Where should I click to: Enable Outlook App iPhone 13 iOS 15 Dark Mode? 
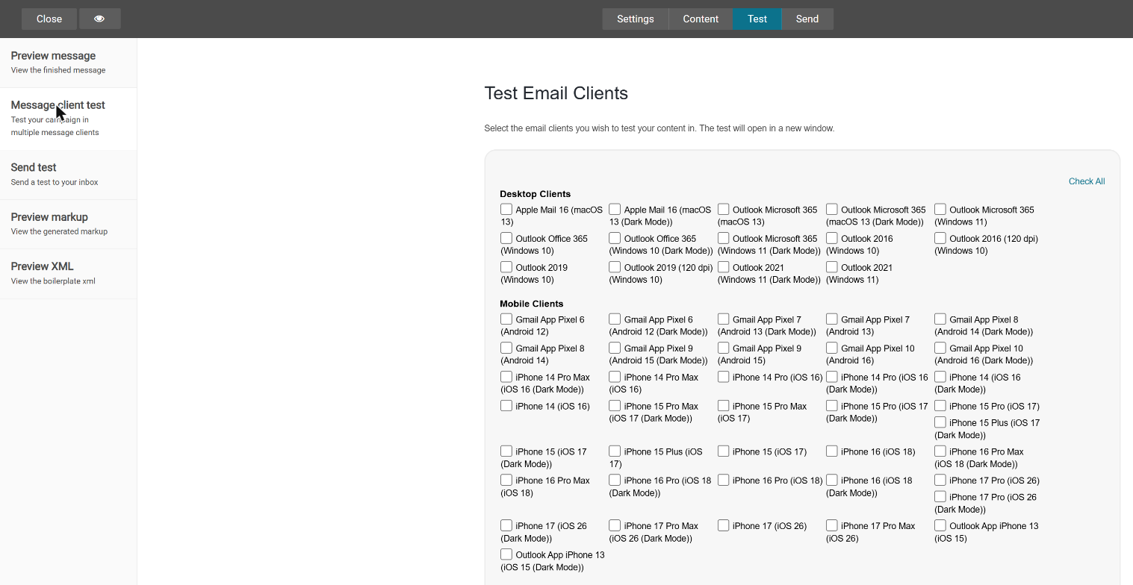[506, 554]
